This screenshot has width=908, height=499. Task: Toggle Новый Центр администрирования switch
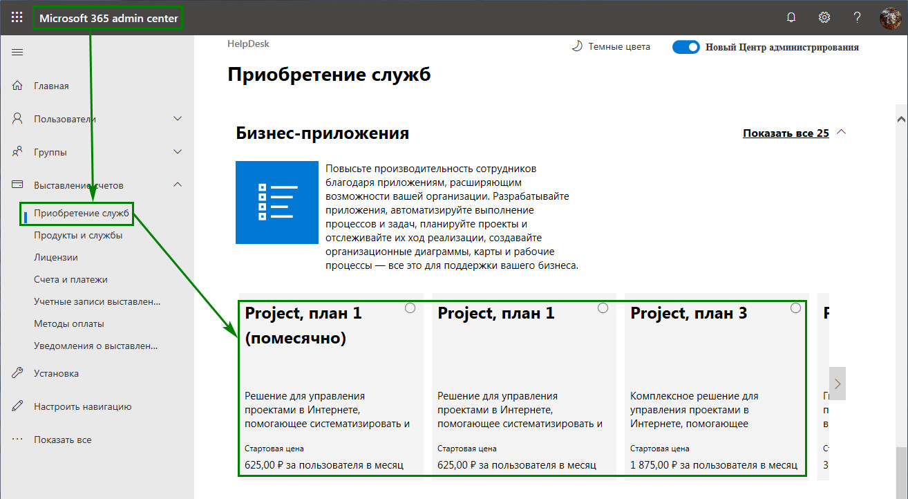[x=686, y=47]
